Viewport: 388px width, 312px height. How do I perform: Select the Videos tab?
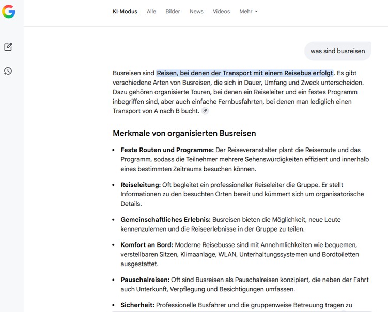click(221, 11)
